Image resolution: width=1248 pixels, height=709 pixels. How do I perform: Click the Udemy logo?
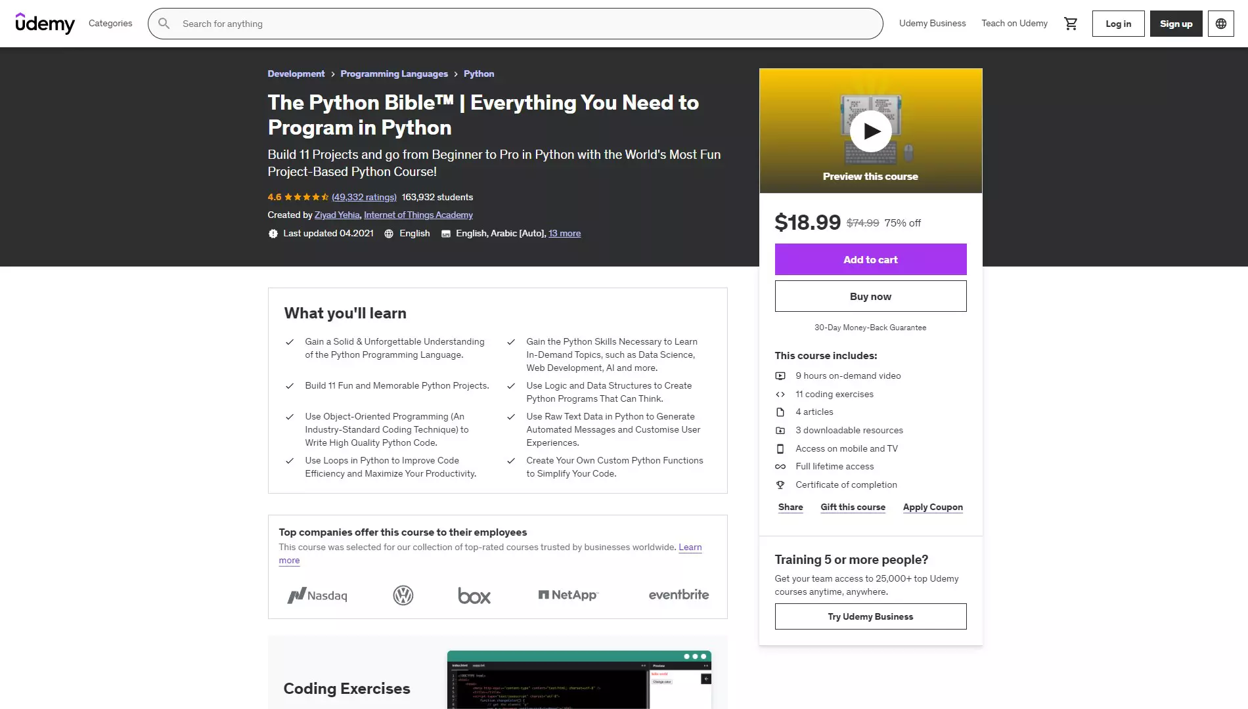[x=45, y=24]
